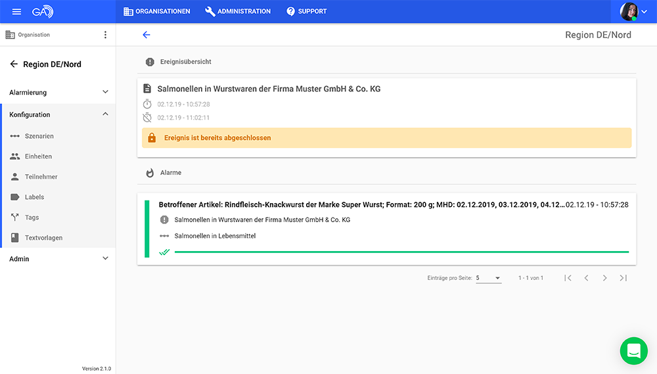This screenshot has width=657, height=374.
Task: Click the blue back arrow above Ereignisübersicht
Action: 147,35
